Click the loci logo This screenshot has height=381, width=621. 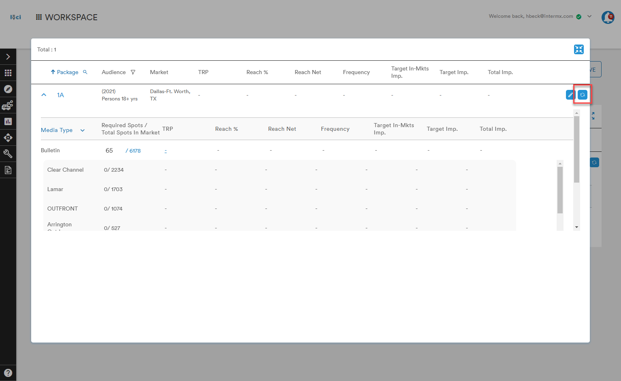coord(16,17)
